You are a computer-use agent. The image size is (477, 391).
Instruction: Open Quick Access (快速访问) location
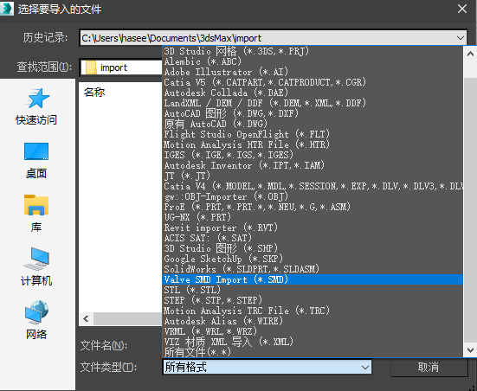pyautogui.click(x=36, y=106)
